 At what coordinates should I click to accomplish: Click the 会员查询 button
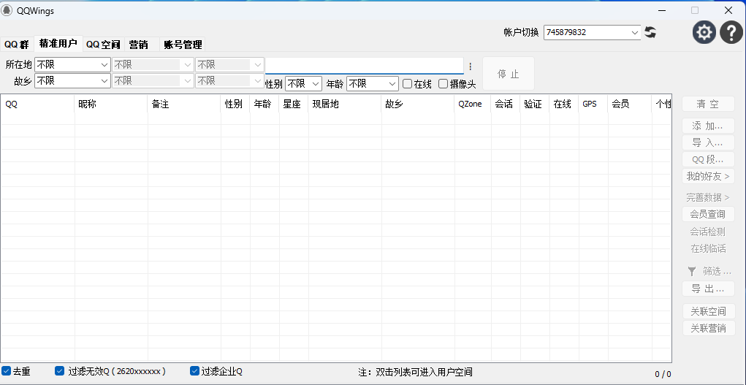click(x=707, y=214)
